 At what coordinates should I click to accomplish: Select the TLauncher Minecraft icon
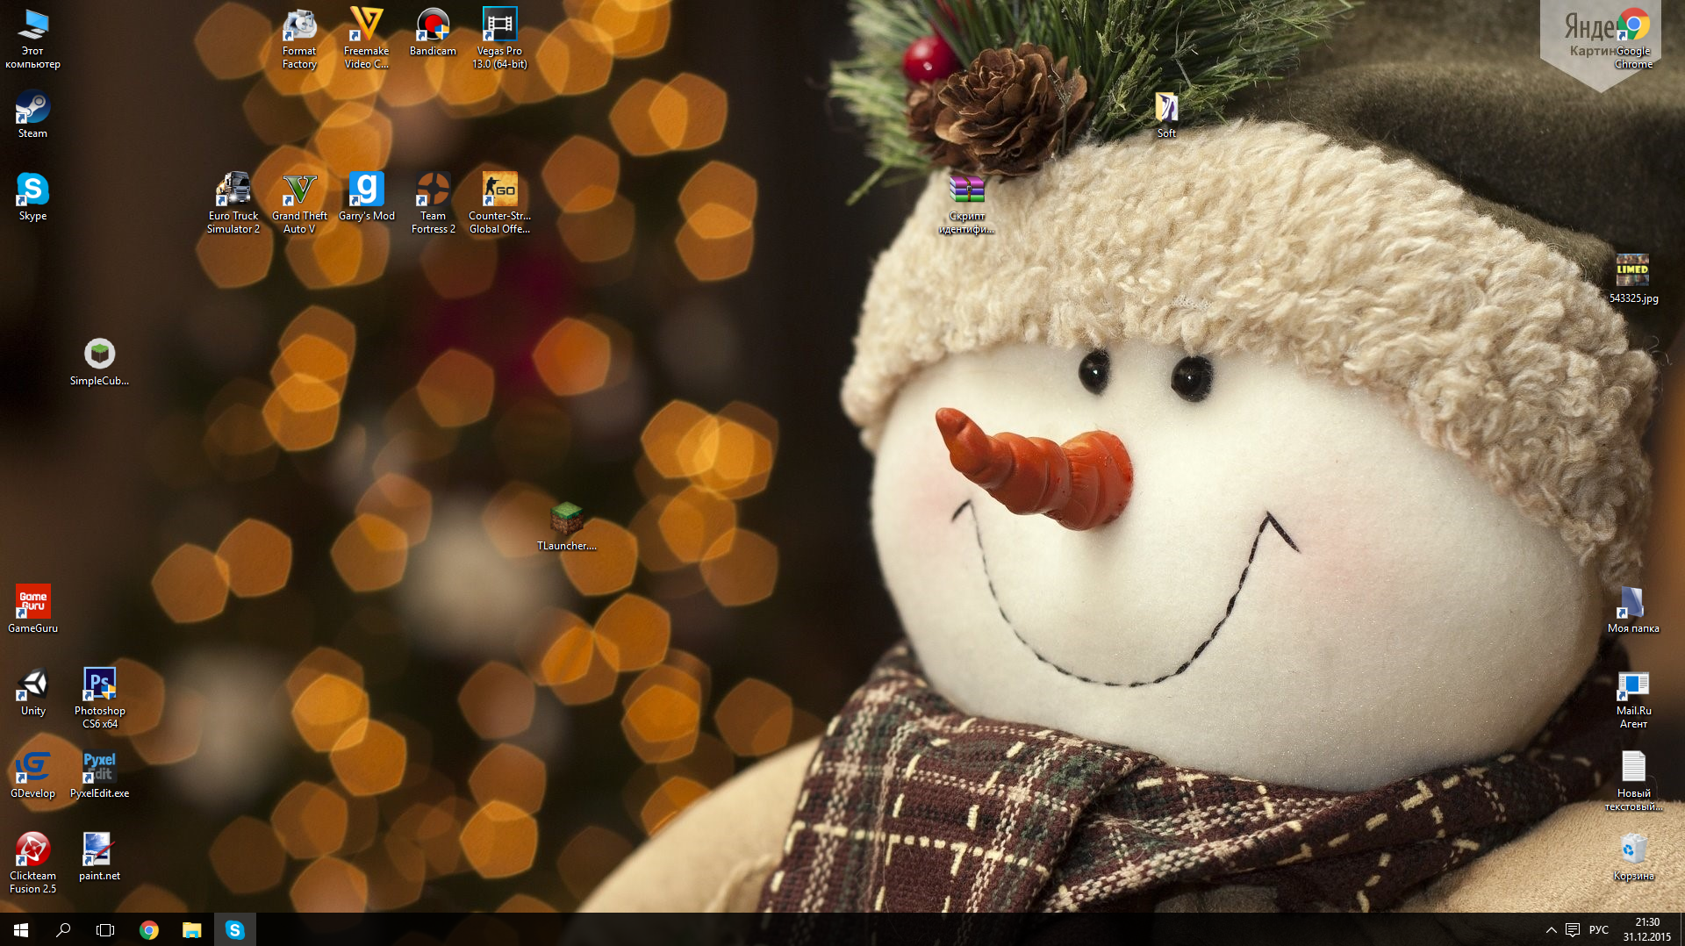(566, 527)
